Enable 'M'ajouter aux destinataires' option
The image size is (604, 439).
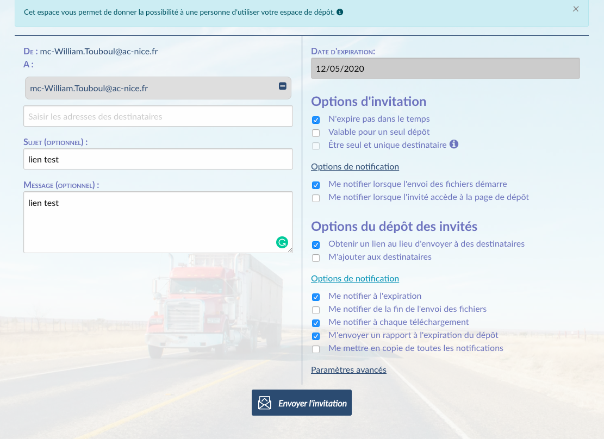point(316,258)
